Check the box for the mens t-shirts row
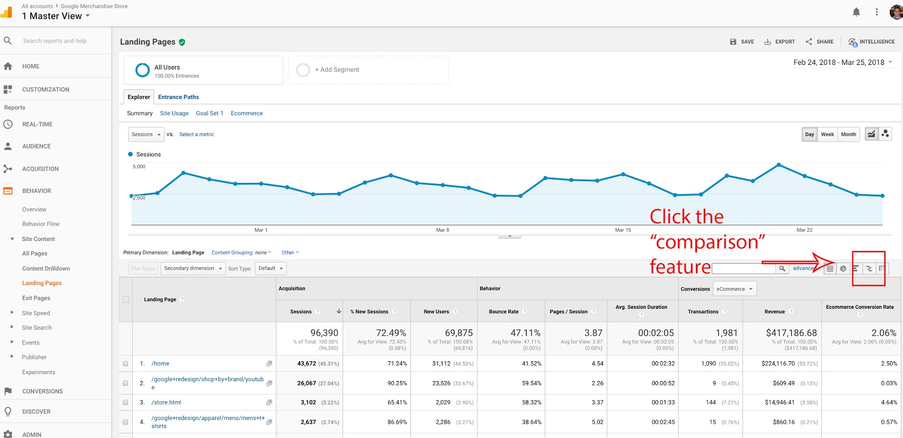The width and height of the screenshot is (903, 438). [x=125, y=422]
